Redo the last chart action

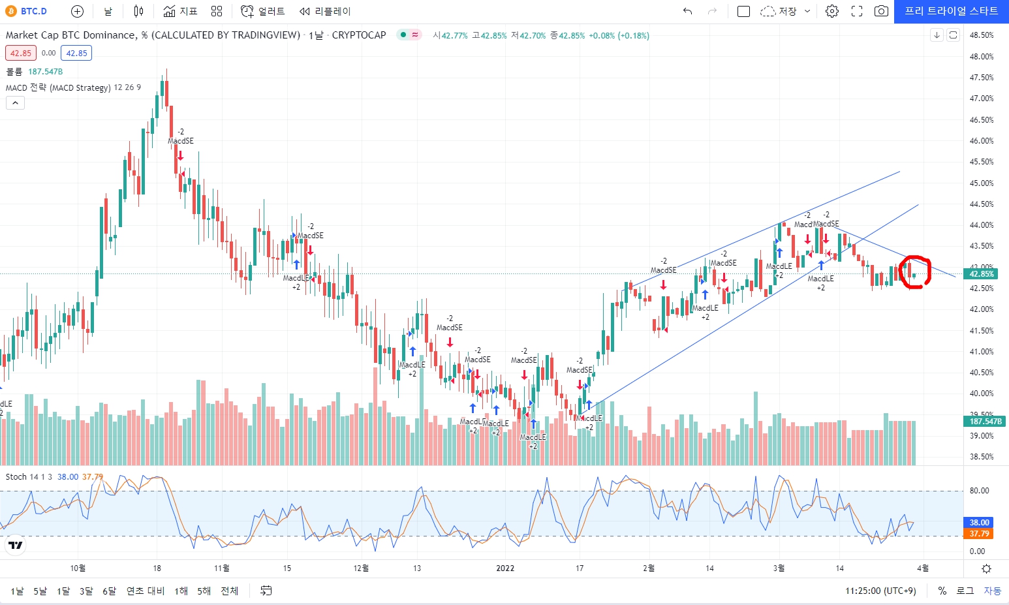712,11
